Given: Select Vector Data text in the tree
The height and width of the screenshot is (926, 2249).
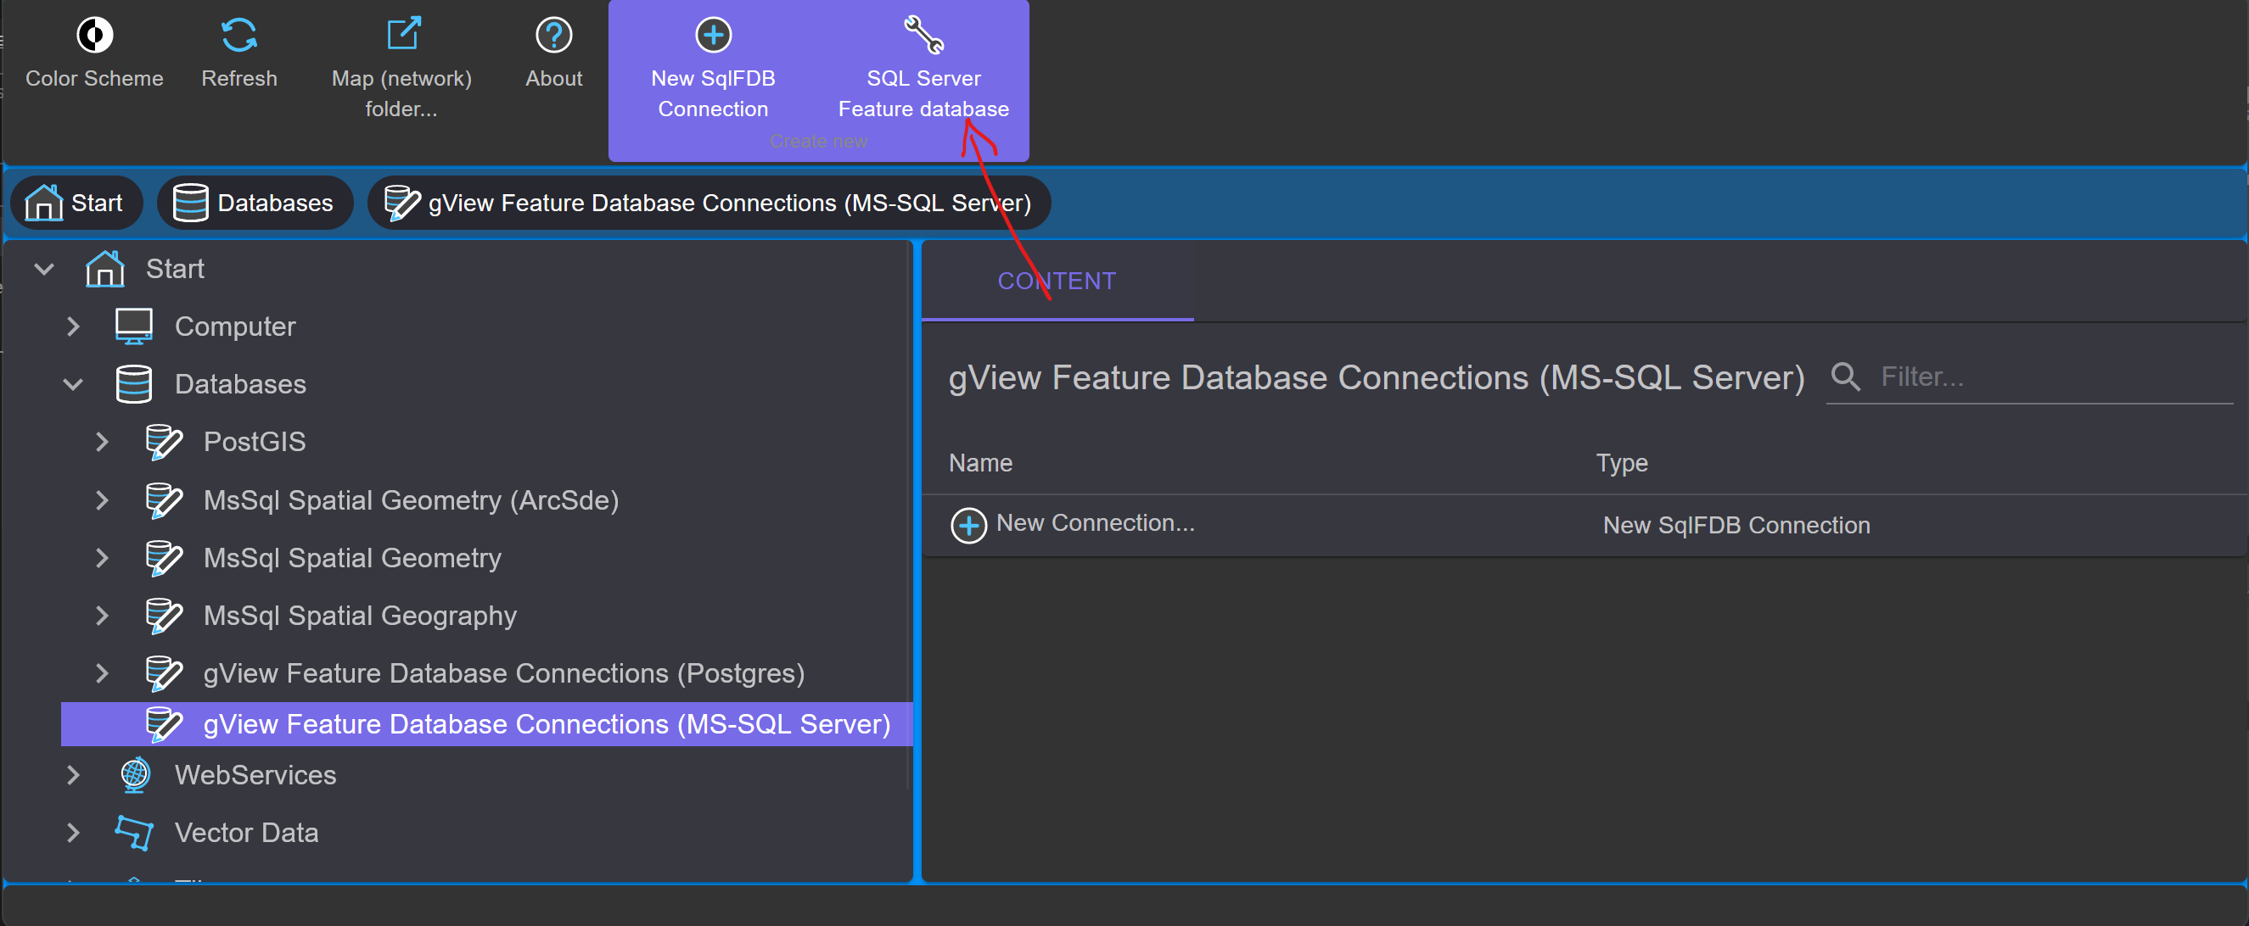Looking at the screenshot, I should [246, 833].
